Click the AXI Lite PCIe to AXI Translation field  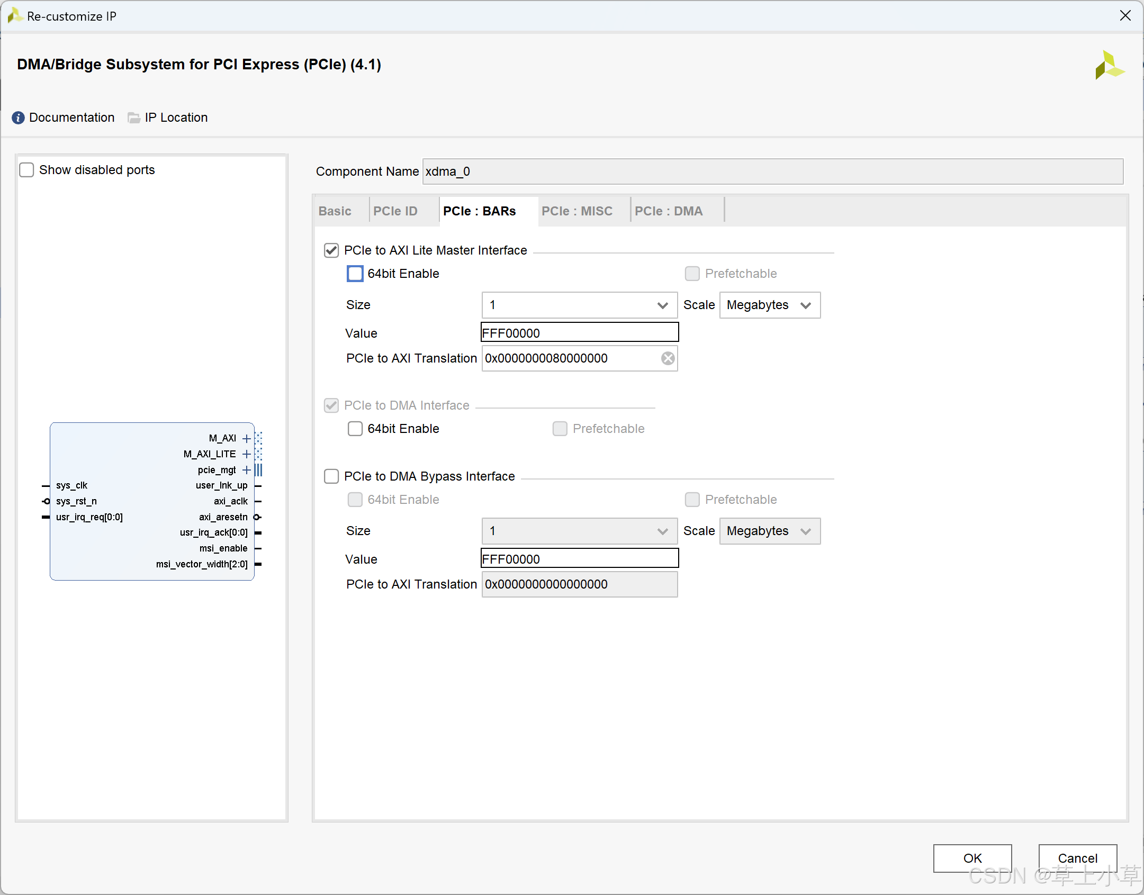pos(569,358)
